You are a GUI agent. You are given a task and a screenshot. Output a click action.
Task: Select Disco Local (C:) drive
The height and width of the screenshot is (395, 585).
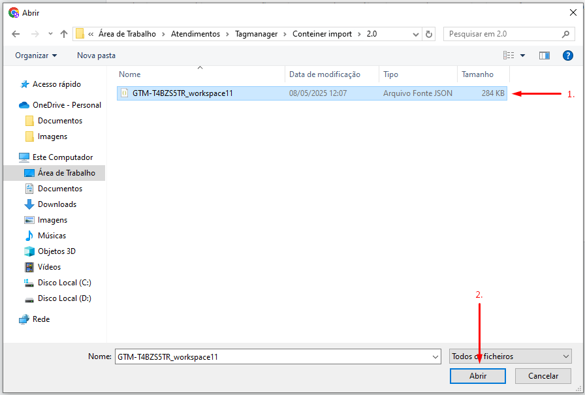click(64, 283)
